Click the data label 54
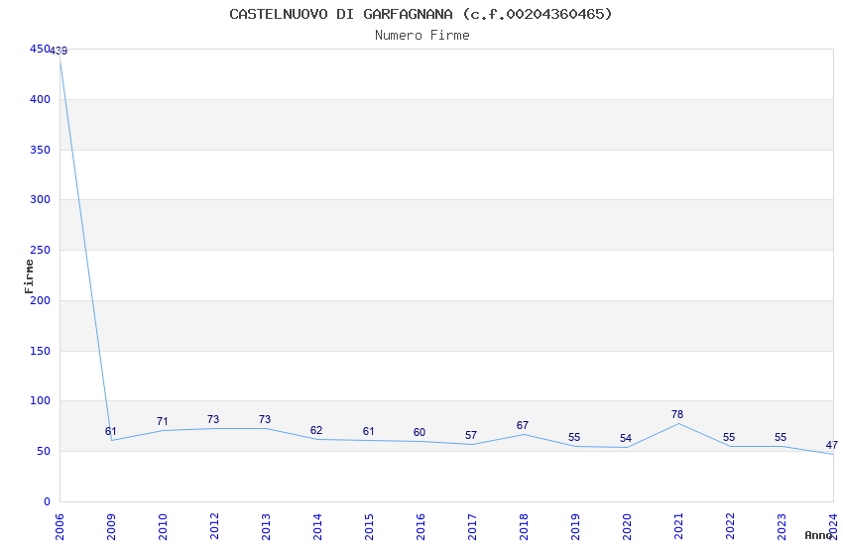Image resolution: width=843 pixels, height=545 pixels. [625, 439]
